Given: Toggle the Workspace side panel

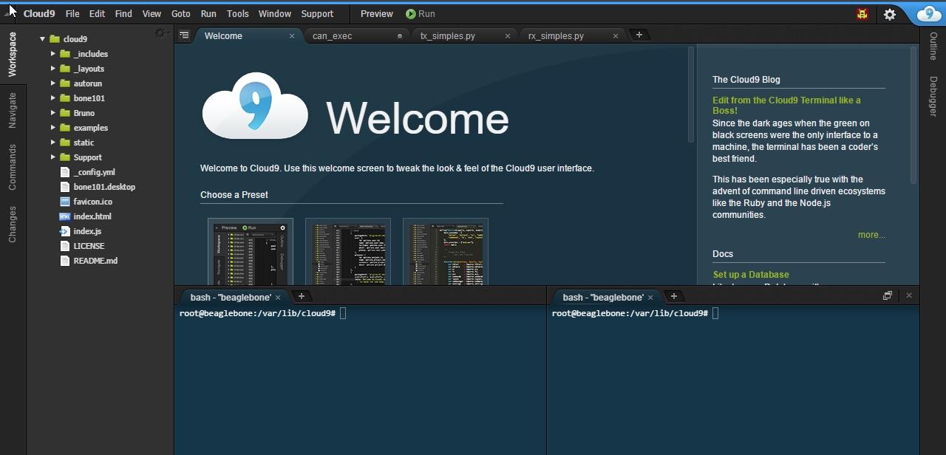Looking at the screenshot, I should tap(13, 54).
